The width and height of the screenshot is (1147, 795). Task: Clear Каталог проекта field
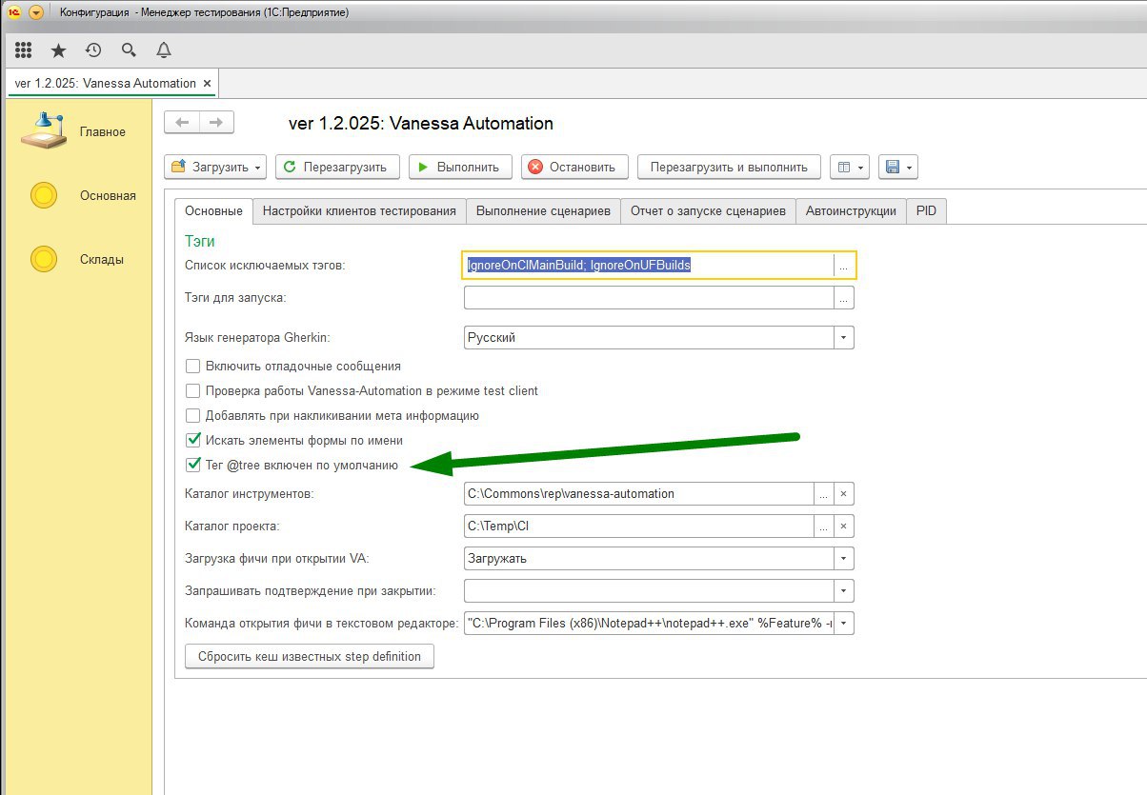pos(844,527)
